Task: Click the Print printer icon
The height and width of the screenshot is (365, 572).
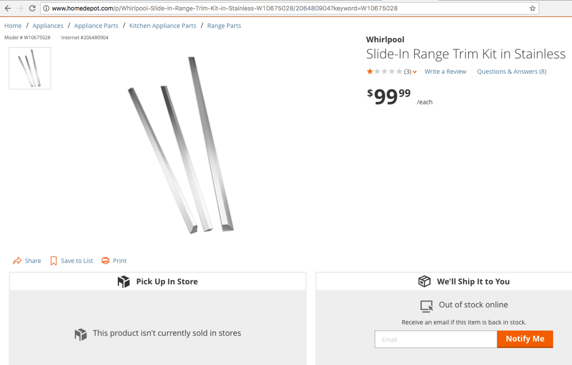Action: (105, 261)
